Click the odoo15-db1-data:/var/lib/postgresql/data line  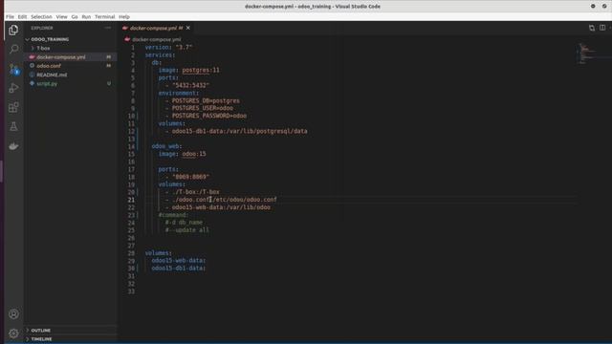(x=239, y=131)
